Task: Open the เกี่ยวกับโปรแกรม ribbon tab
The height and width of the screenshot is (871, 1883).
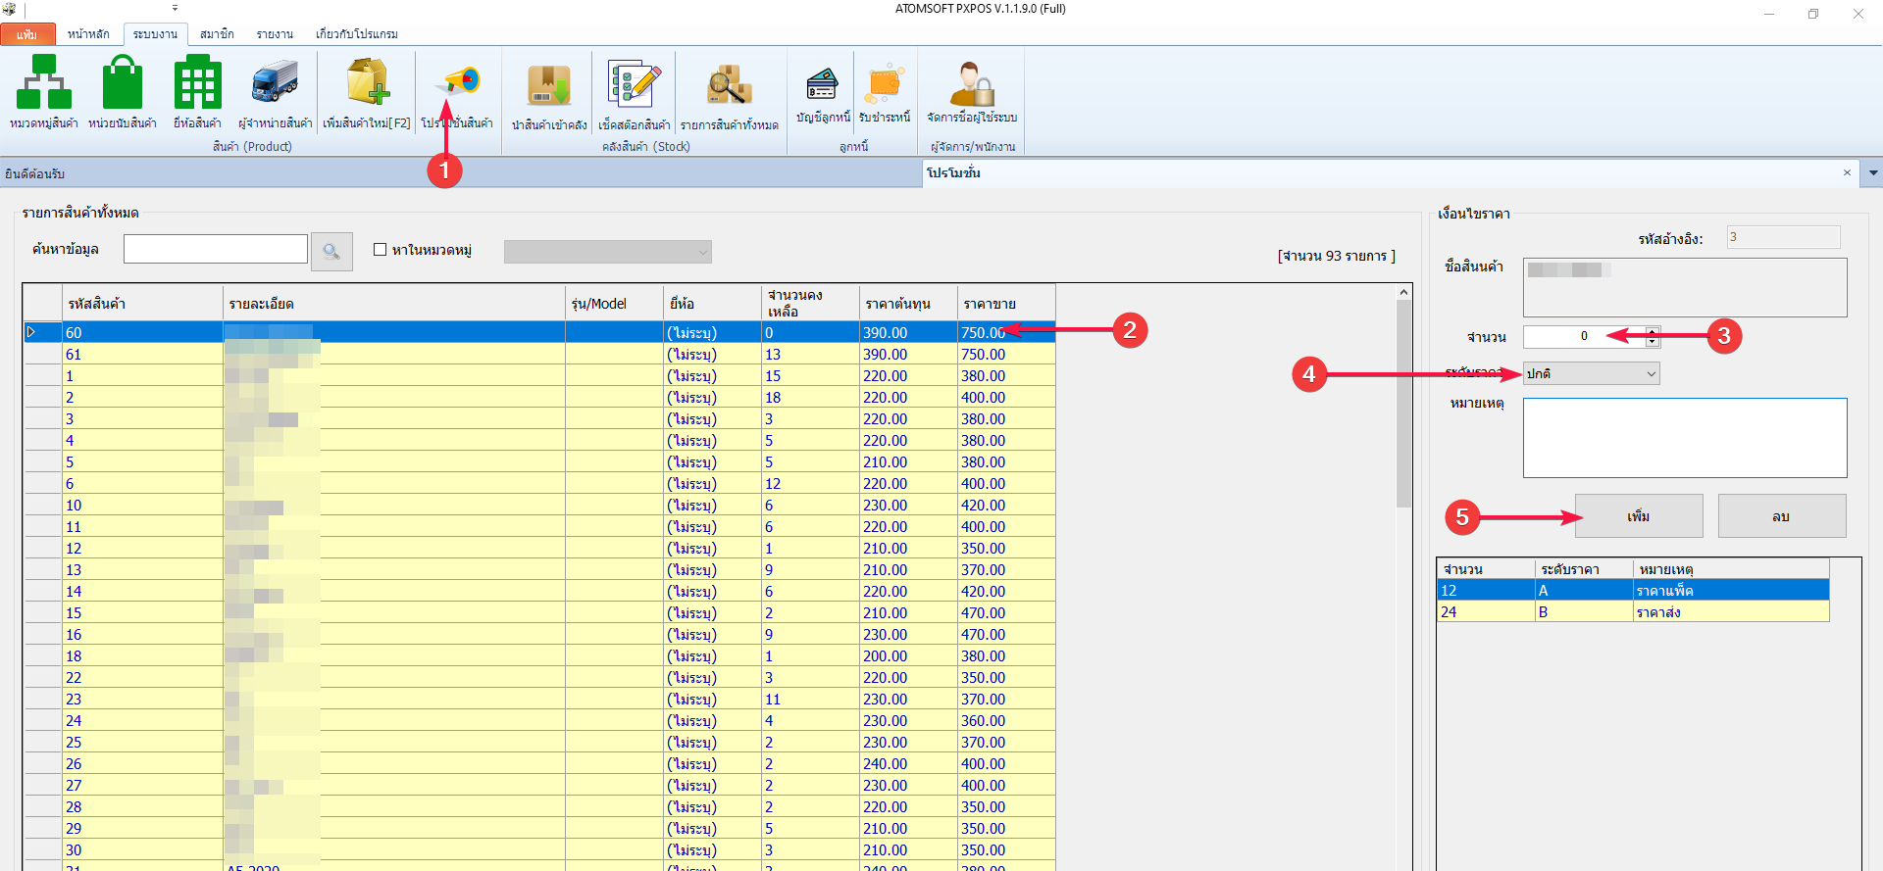Action: 357,34
